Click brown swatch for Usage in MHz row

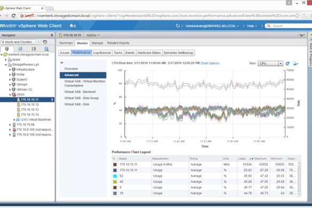click(115, 165)
